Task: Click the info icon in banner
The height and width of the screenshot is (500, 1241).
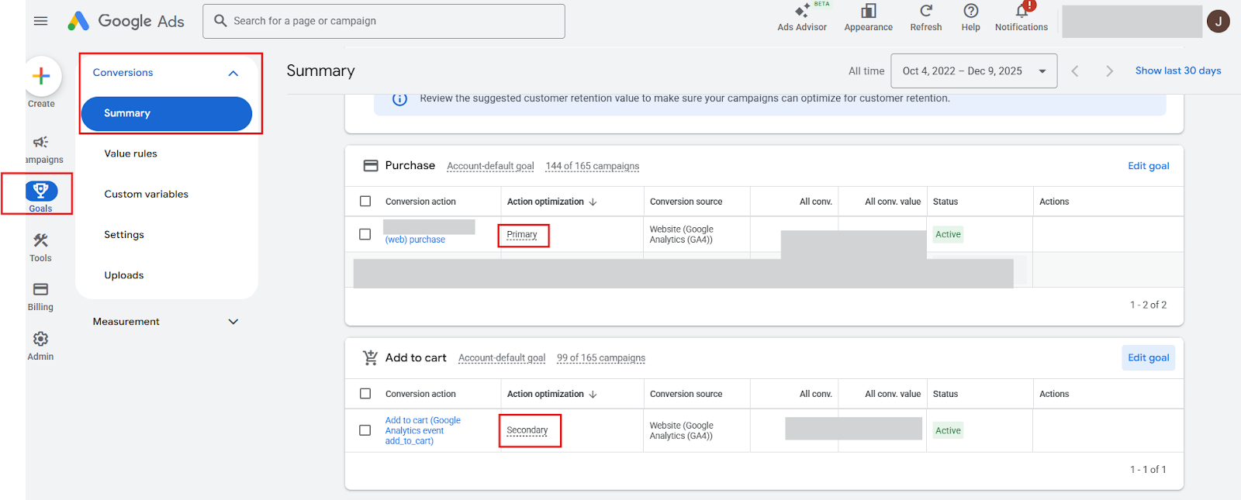Action: 399,99
